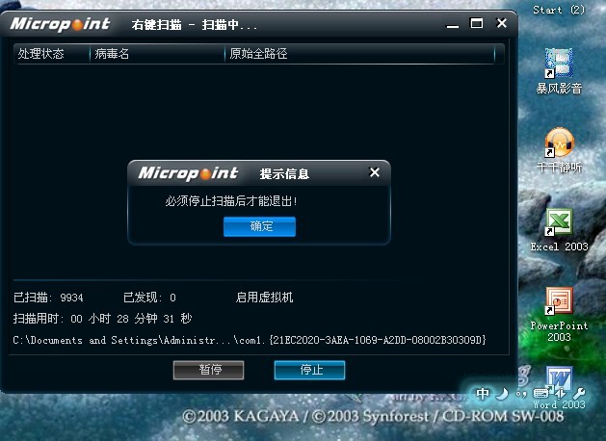Image resolution: width=606 pixels, height=441 pixels.
Task: Click the 暂停 button to pause scanning
Action: tap(209, 370)
